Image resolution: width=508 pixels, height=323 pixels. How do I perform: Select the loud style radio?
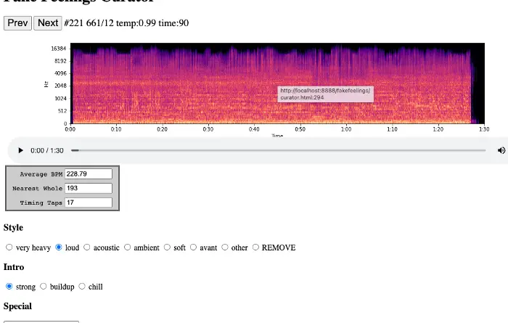[x=59, y=248]
